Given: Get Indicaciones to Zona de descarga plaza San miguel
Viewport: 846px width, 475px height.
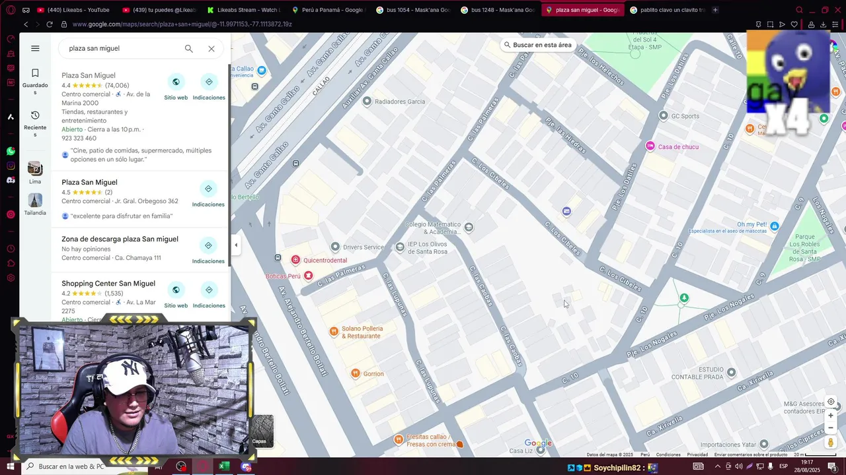Looking at the screenshot, I should [209, 251].
